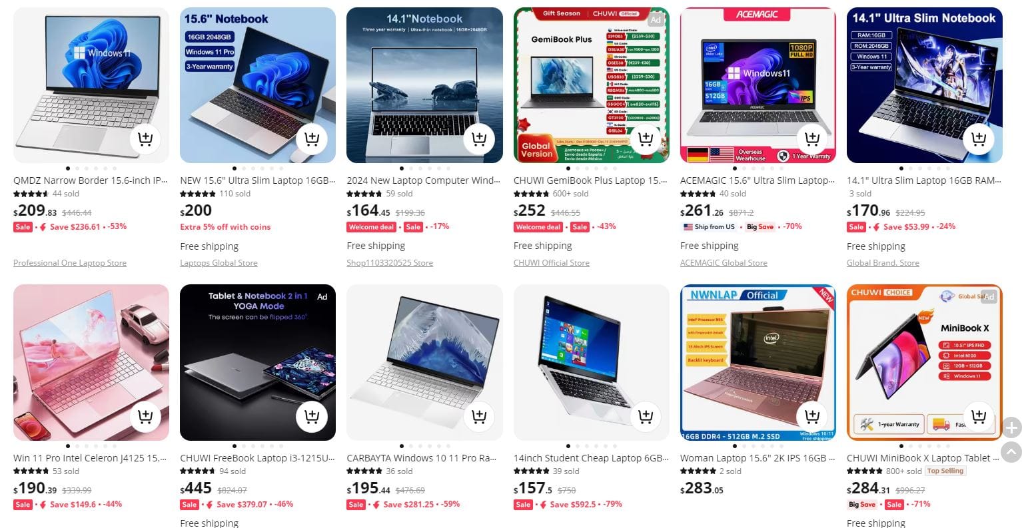Add NEW 15.6" Ultra Slim Laptop to cart
This screenshot has height=528, width=1022.
pyautogui.click(x=312, y=139)
